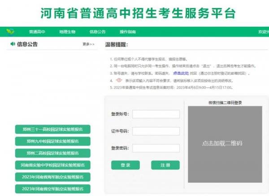The width and height of the screenshot is (269, 196).
Task: Open 郑州九中校园足球实验班报名
Action: (52, 141)
